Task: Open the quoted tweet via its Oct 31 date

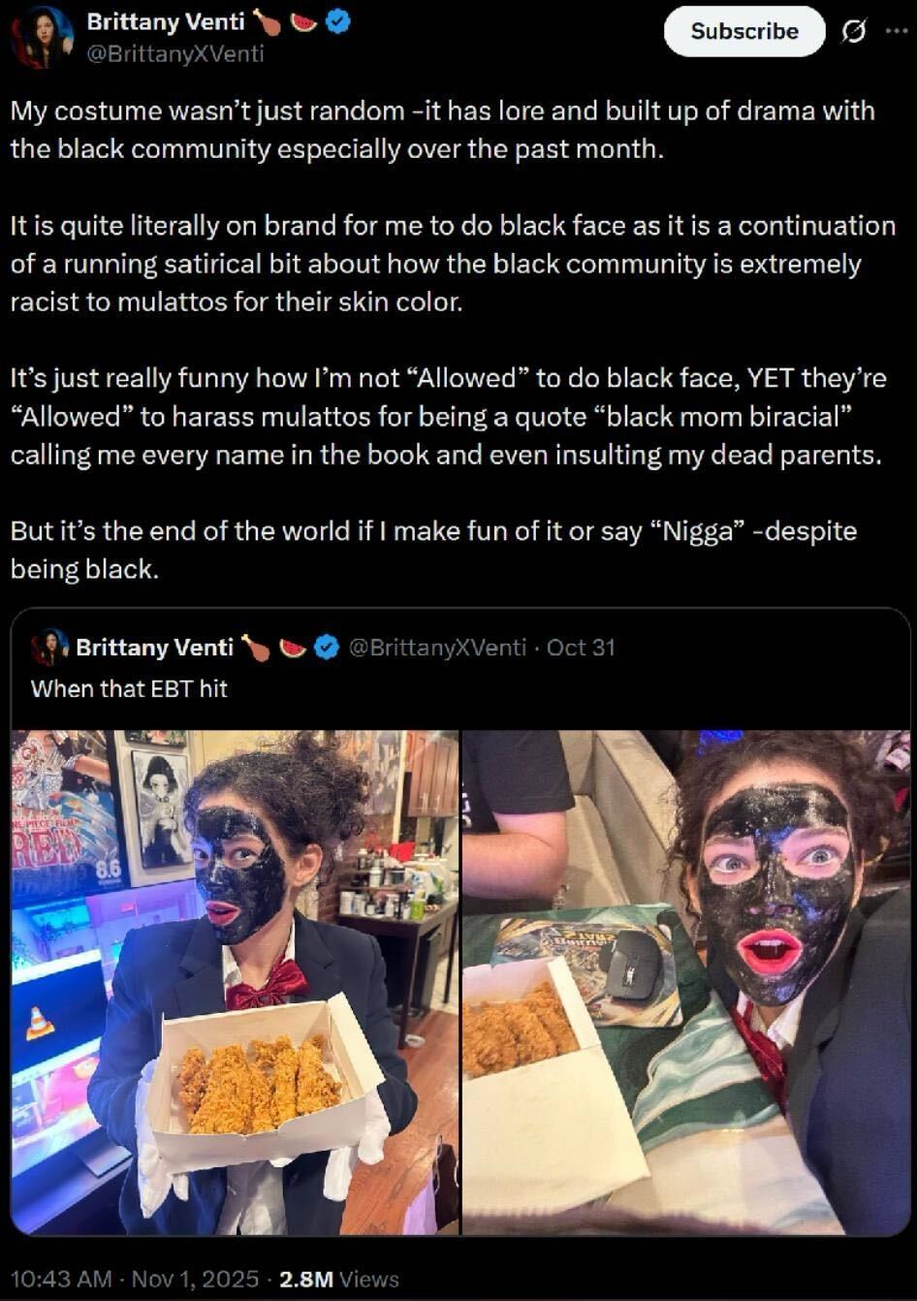Action: [581, 647]
